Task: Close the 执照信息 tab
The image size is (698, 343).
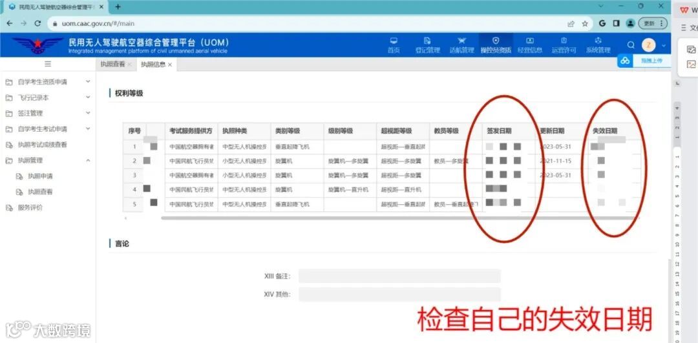Action: pyautogui.click(x=169, y=65)
